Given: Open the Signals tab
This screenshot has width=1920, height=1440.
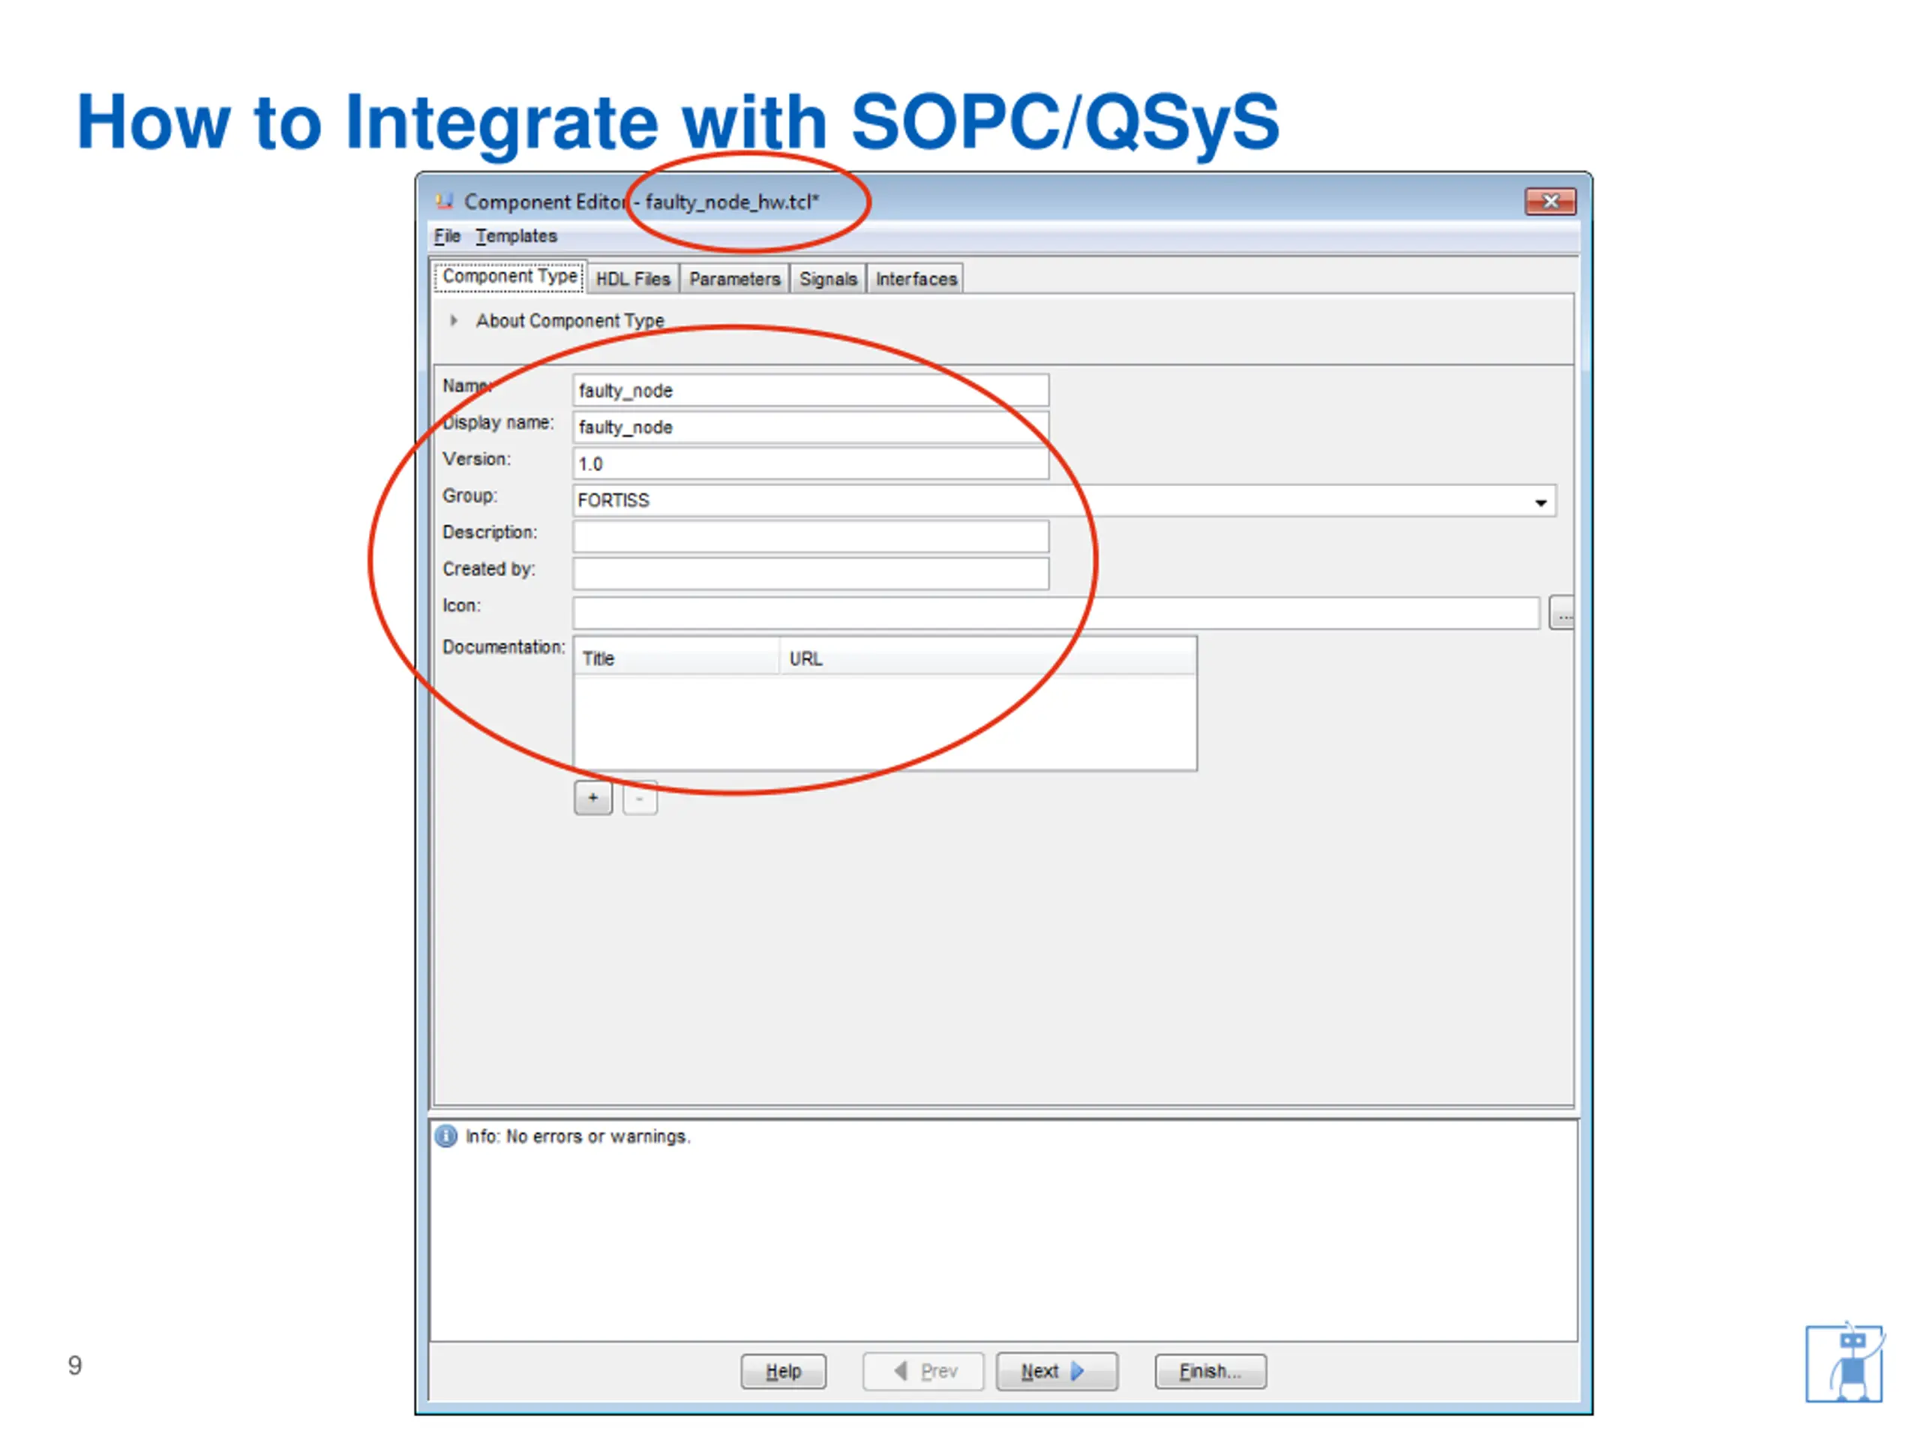Looking at the screenshot, I should pos(828,279).
